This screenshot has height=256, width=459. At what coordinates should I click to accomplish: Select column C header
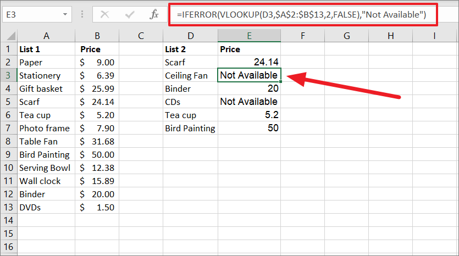[x=141, y=36]
